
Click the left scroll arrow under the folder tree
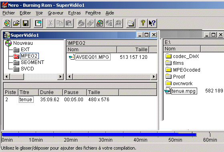click(x=6, y=77)
